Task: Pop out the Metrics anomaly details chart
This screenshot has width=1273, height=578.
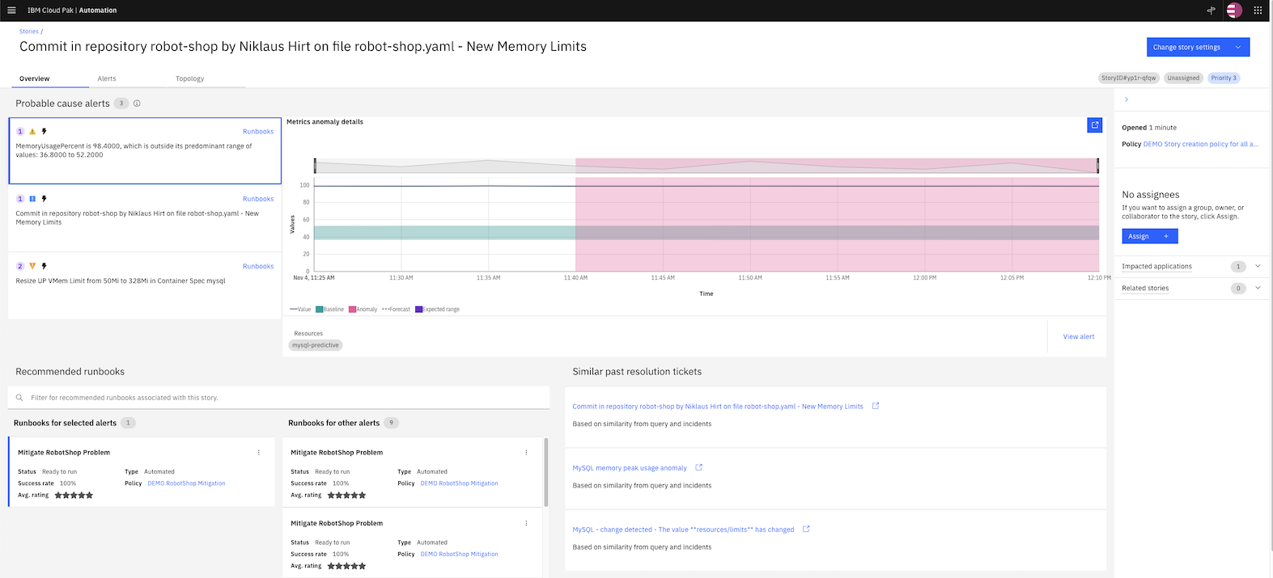Action: [x=1094, y=125]
